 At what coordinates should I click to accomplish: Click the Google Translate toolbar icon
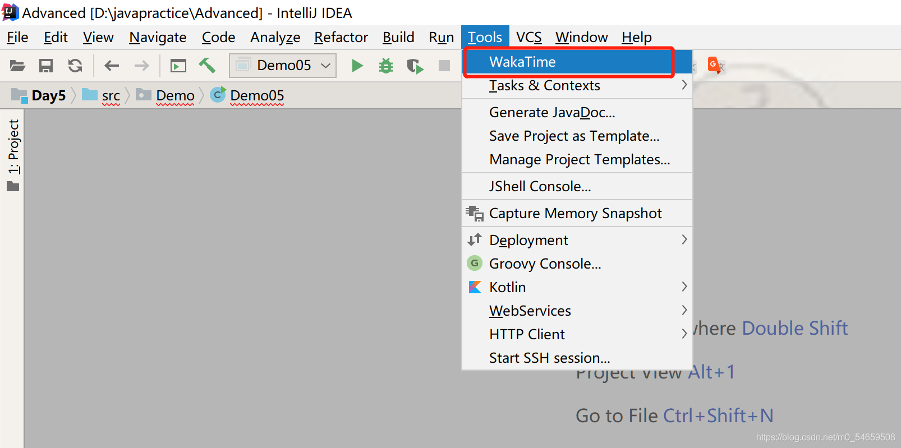pos(716,66)
